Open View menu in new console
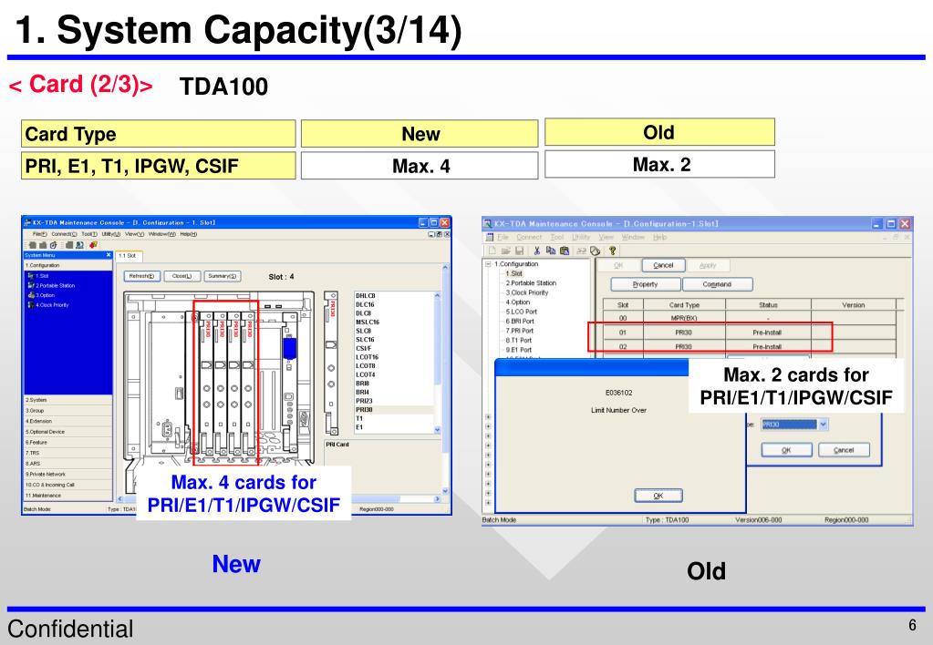Viewport: 933px width, 645px height. click(x=134, y=234)
